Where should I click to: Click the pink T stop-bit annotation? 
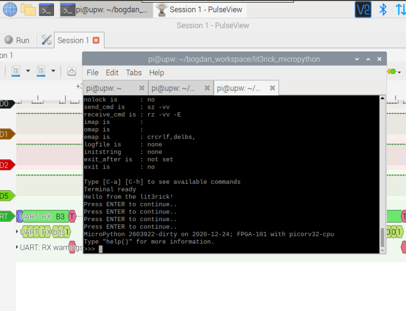click(72, 217)
